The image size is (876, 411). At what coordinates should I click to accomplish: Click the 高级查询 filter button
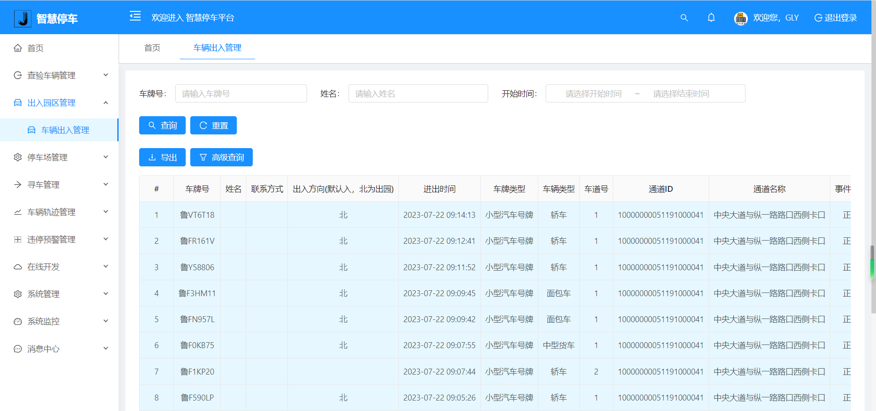[x=221, y=157]
